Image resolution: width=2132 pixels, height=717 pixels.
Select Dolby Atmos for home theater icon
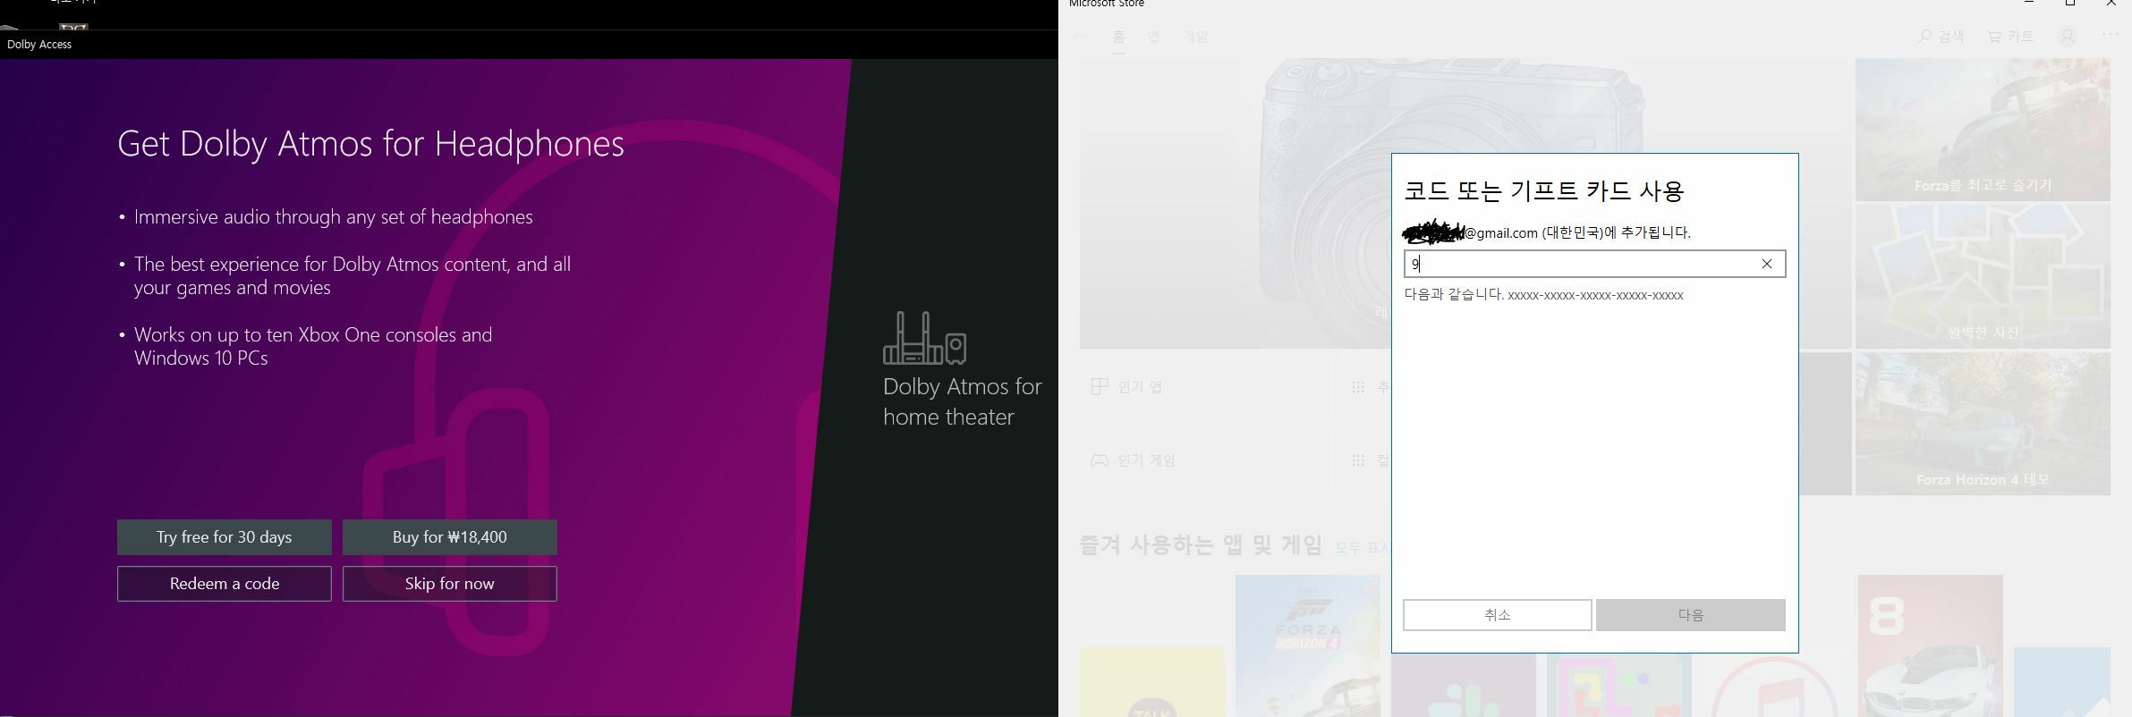(x=924, y=338)
